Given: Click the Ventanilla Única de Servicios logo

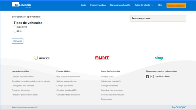Looking at the screenshot, I should click(42, 58).
